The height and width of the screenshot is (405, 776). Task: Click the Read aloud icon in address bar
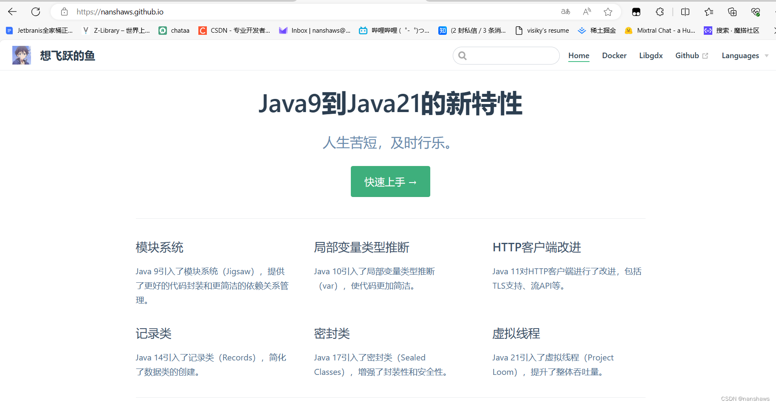587,11
